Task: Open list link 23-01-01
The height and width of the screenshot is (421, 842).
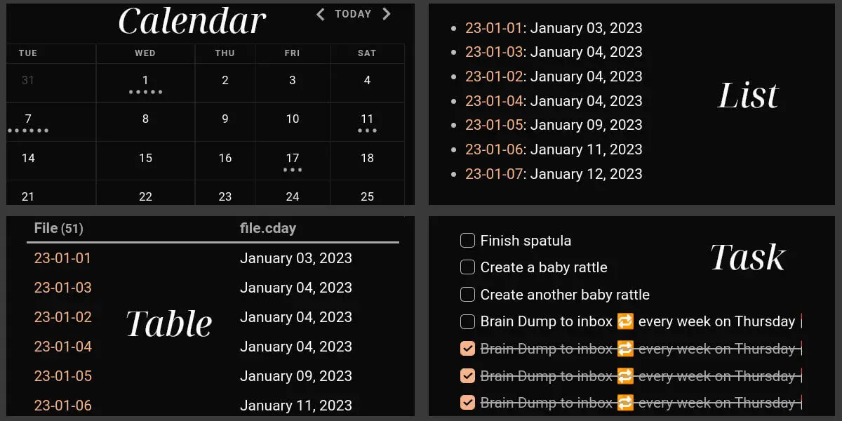Action: (494, 28)
